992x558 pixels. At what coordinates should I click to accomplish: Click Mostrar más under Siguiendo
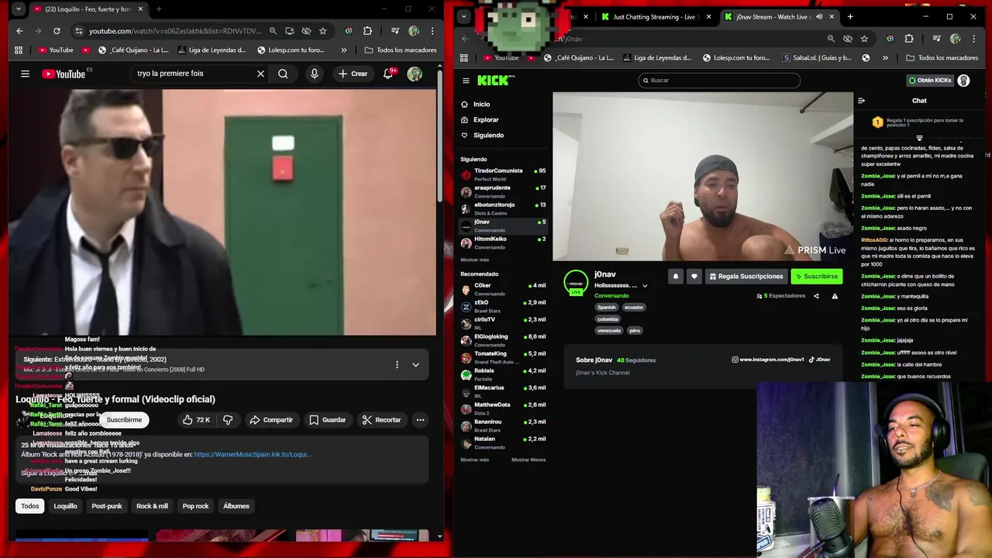[474, 260]
